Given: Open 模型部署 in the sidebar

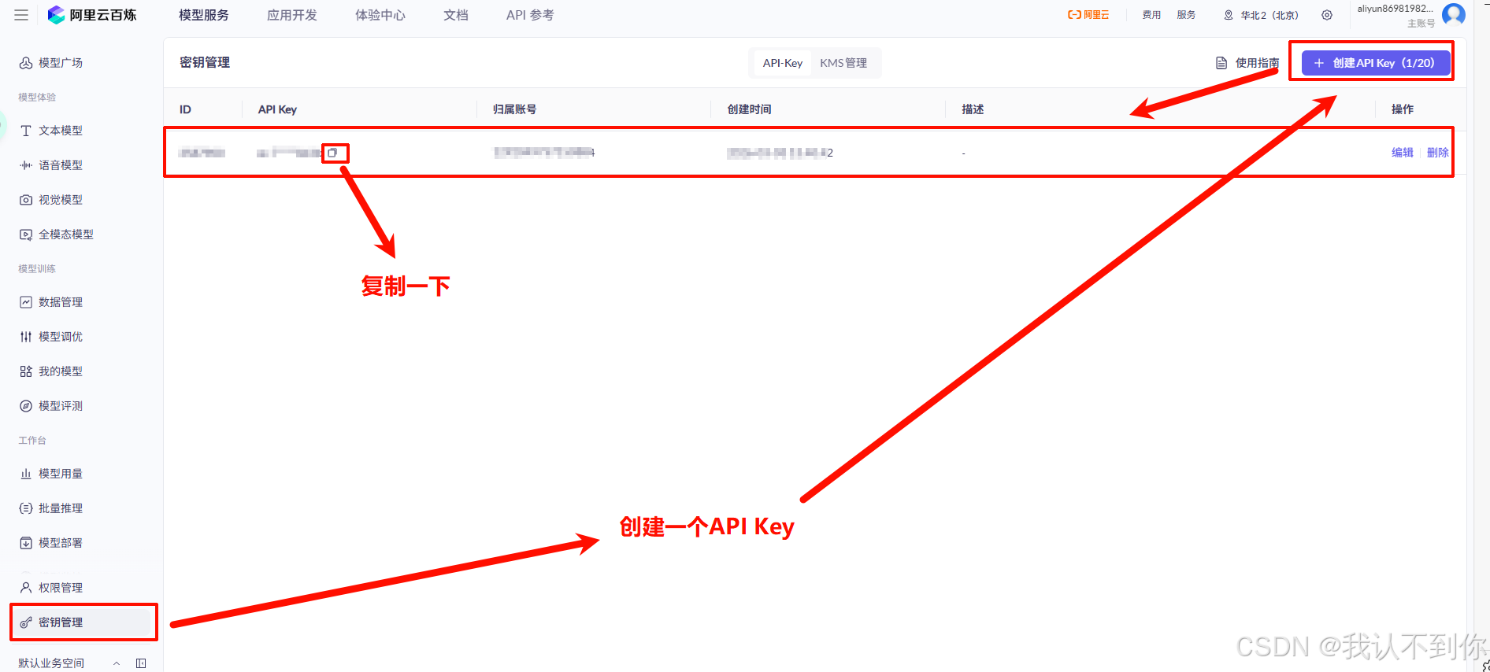Looking at the screenshot, I should pyautogui.click(x=51, y=543).
